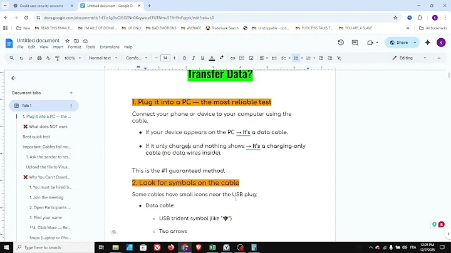Click the increase indent icon

(x=330, y=58)
